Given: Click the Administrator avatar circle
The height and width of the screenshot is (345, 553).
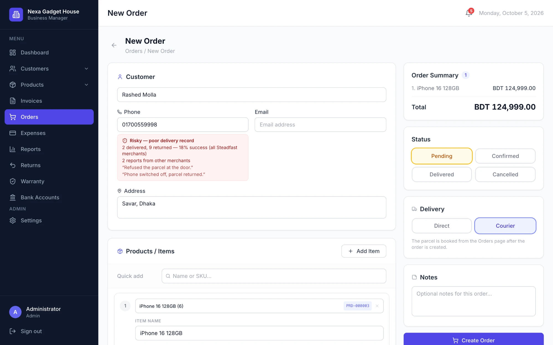Looking at the screenshot, I should click(x=15, y=312).
